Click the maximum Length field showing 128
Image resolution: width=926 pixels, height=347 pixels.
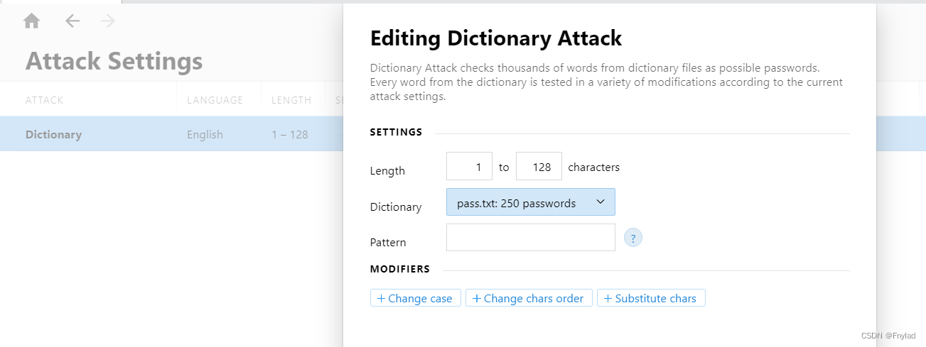(x=539, y=167)
